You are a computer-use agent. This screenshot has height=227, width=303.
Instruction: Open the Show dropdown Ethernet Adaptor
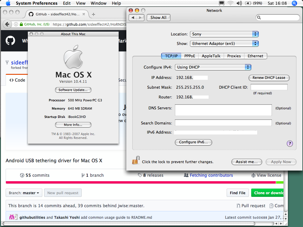pos(224,44)
